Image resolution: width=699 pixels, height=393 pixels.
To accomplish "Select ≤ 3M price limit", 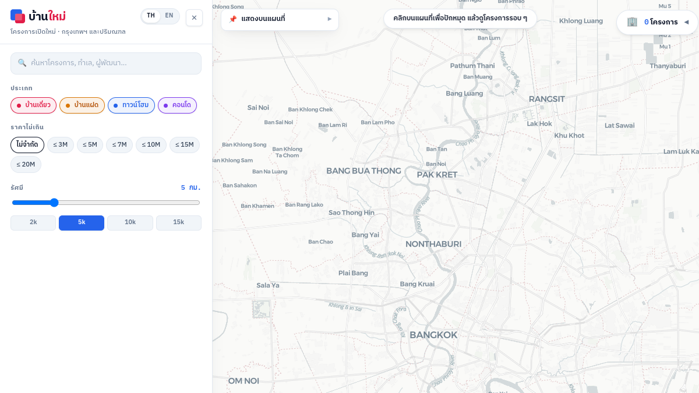I will point(61,145).
